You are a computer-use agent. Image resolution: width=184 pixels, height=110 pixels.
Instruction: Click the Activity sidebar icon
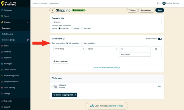(x=2, y=16)
